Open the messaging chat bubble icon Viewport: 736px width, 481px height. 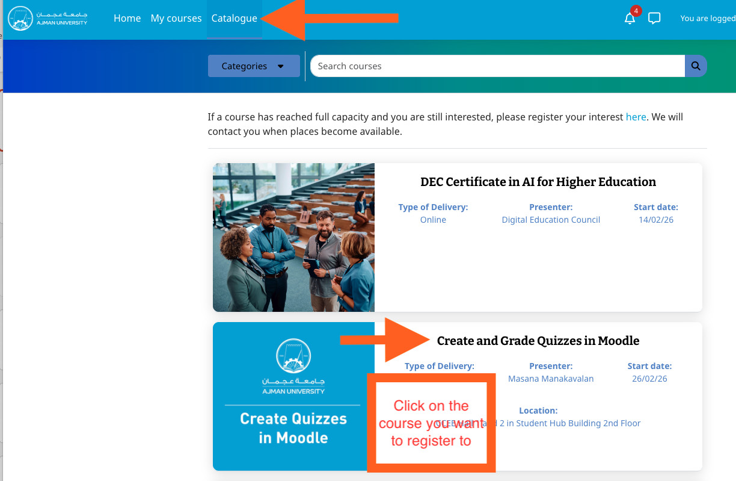pyautogui.click(x=654, y=19)
